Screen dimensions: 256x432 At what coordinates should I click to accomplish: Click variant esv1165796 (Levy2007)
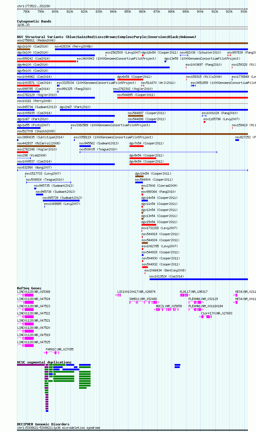221,119
